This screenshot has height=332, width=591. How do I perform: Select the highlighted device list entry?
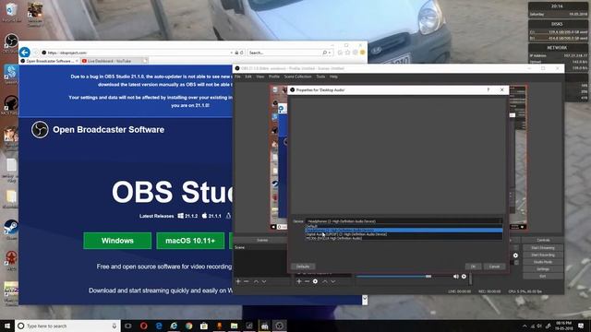pyautogui.click(x=404, y=230)
